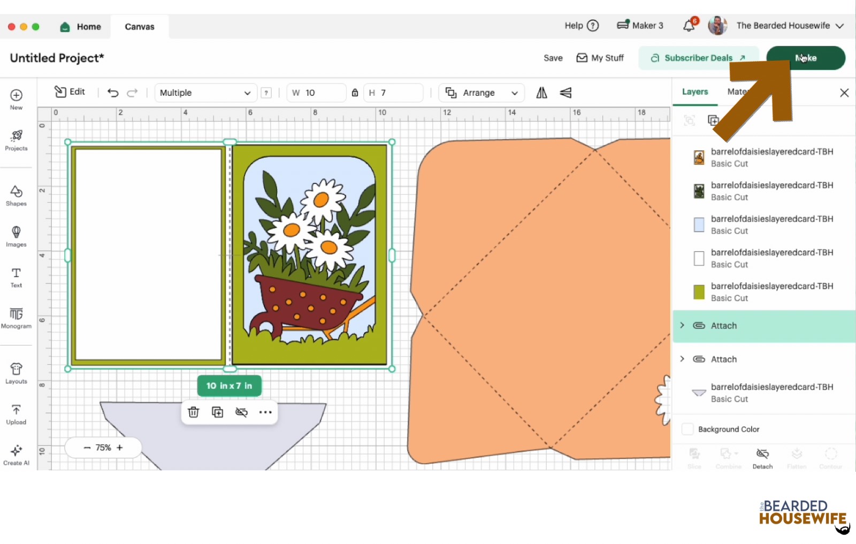
Task: Open the Arrange dropdown
Action: click(x=481, y=93)
